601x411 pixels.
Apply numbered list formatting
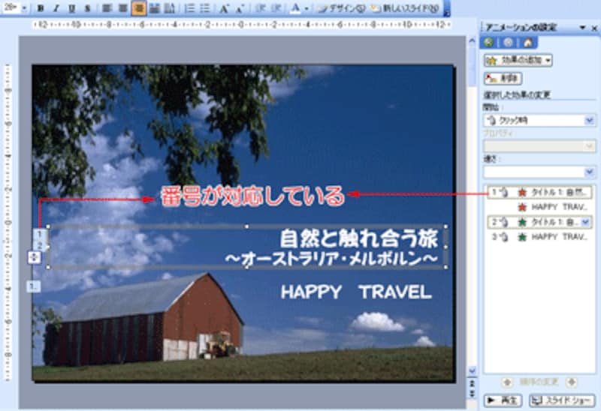[x=190, y=8]
